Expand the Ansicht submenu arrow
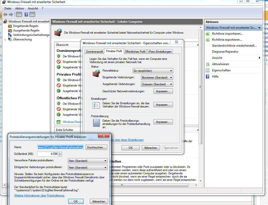The width and height of the screenshot is (268, 205). (x=260, y=58)
